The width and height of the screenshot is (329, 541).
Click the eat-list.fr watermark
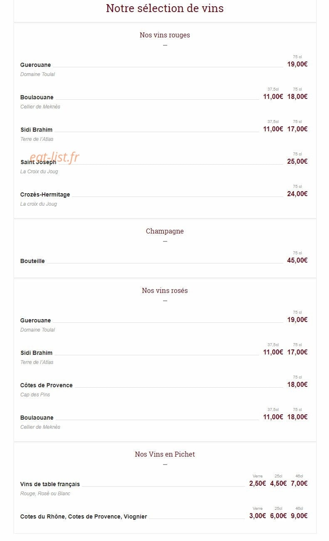click(x=54, y=157)
